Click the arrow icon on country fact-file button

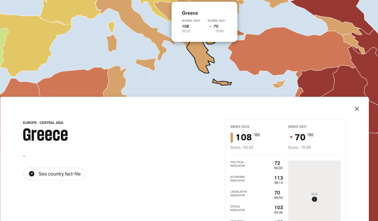coord(32,174)
